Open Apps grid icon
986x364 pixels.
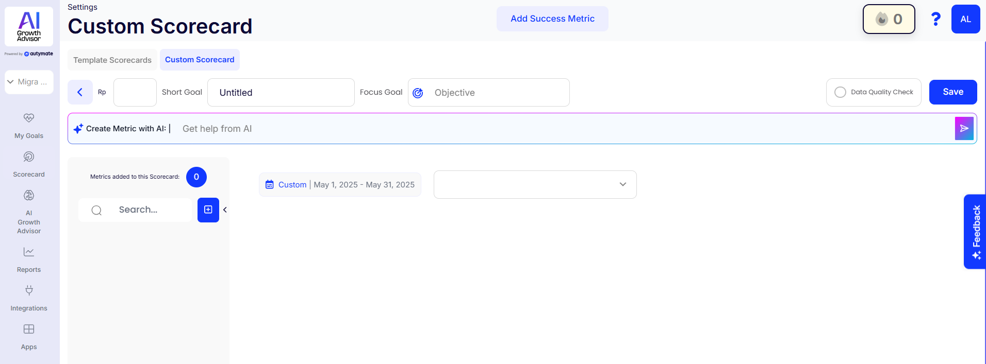click(29, 329)
